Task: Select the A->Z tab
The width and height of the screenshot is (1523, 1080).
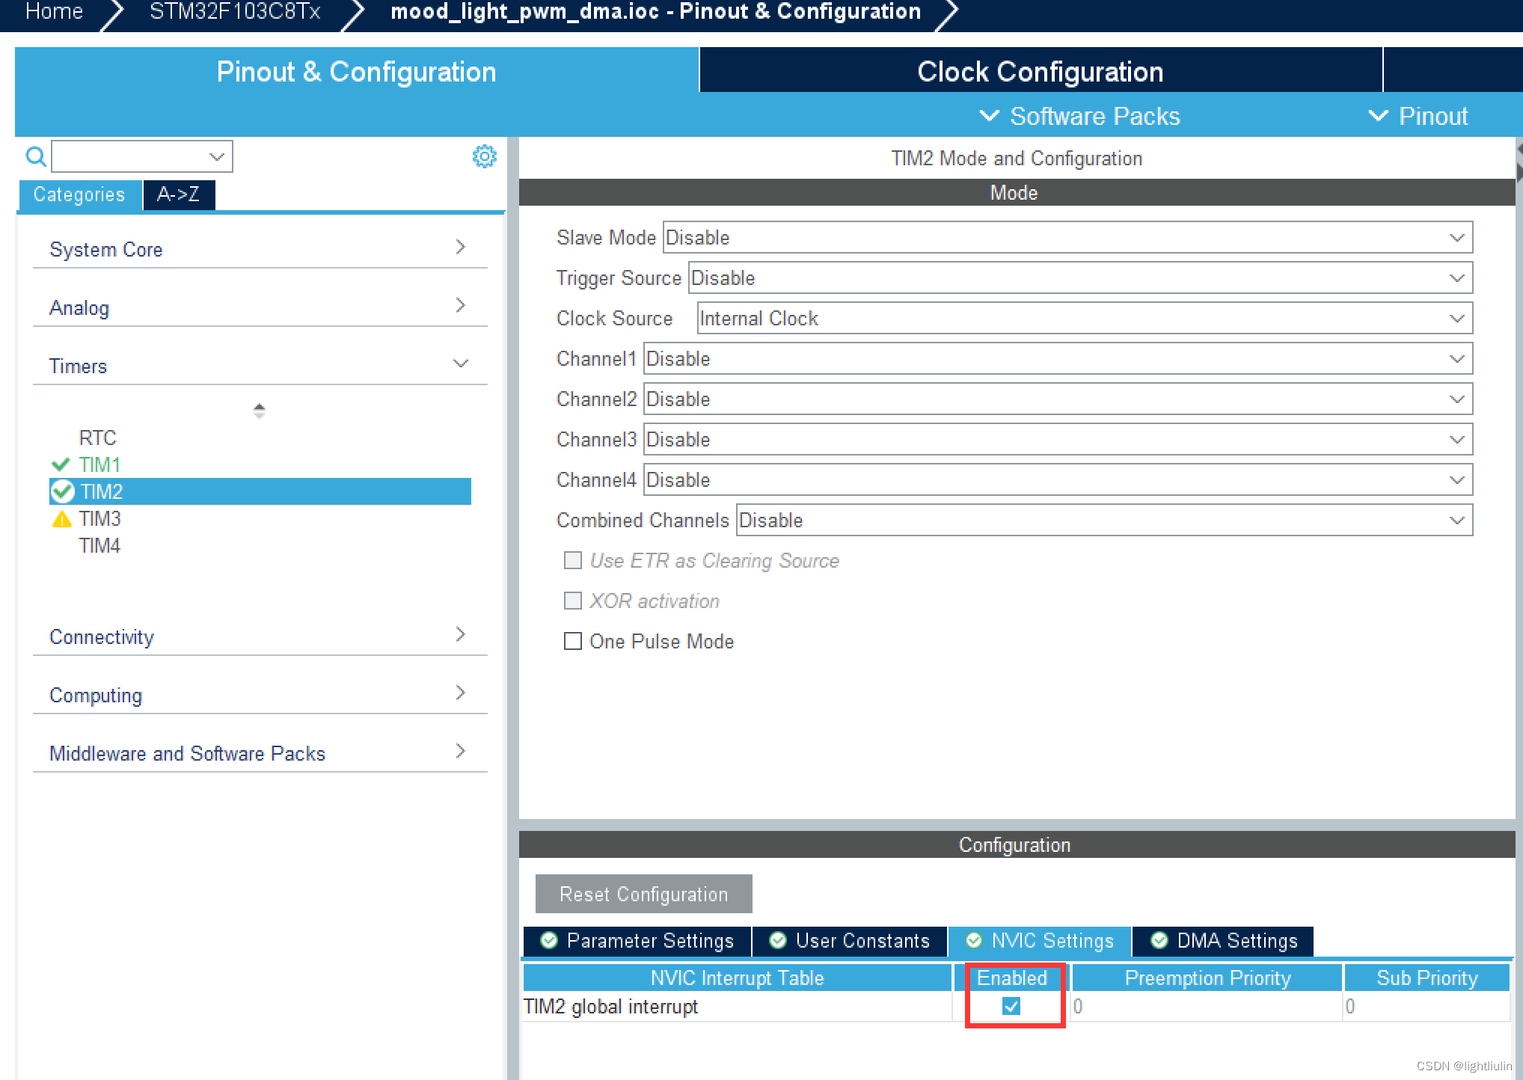Action: pyautogui.click(x=179, y=194)
